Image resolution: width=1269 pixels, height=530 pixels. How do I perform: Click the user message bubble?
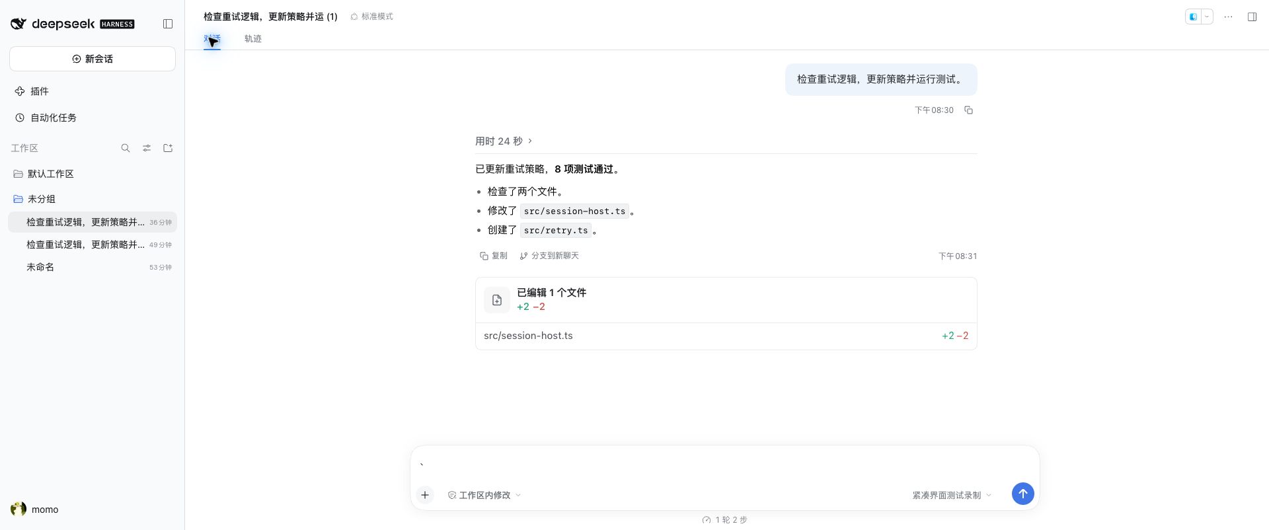click(x=881, y=79)
